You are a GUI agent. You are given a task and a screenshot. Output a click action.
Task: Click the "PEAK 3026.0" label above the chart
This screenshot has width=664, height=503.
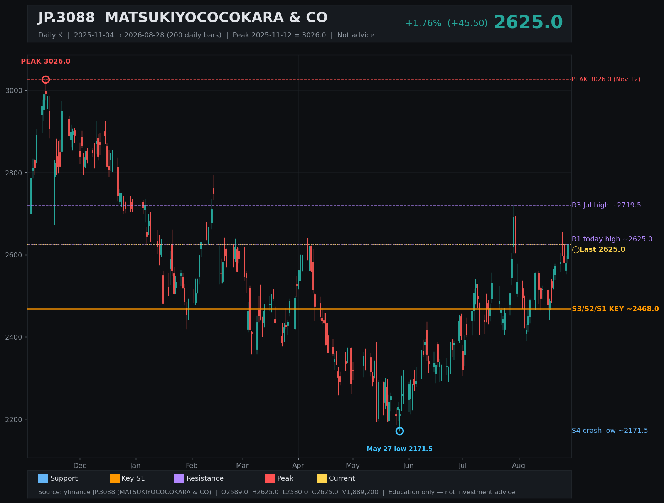[x=46, y=61]
